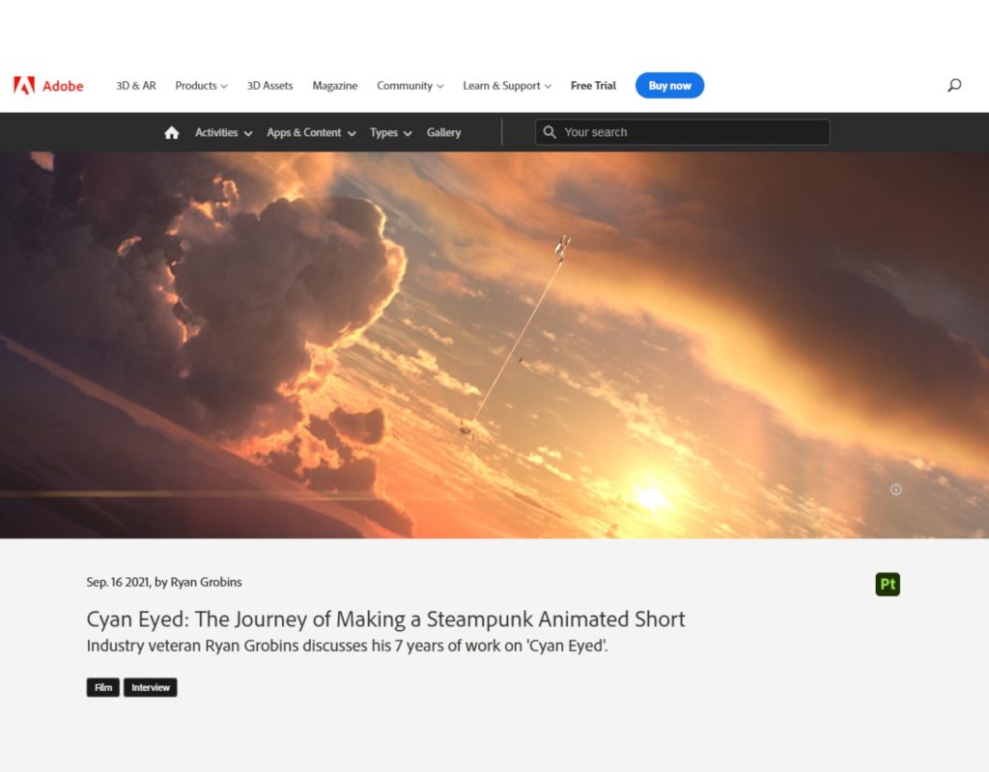Screen dimensions: 989x772
Task: Open the Gallery menu item
Action: pos(443,132)
